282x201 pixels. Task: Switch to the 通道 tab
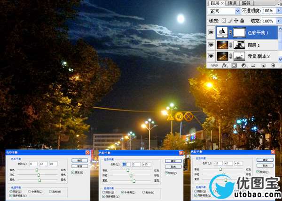pyautogui.click(x=232, y=3)
